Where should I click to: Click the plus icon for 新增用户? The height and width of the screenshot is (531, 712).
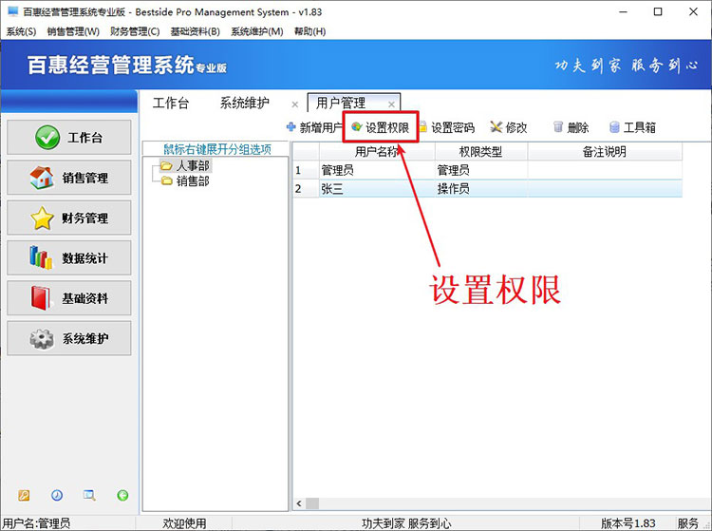(291, 127)
